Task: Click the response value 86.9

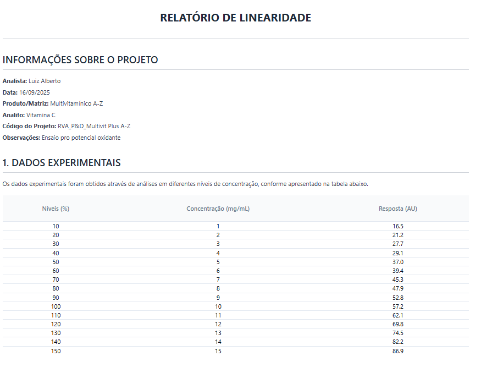Action: pyautogui.click(x=397, y=351)
